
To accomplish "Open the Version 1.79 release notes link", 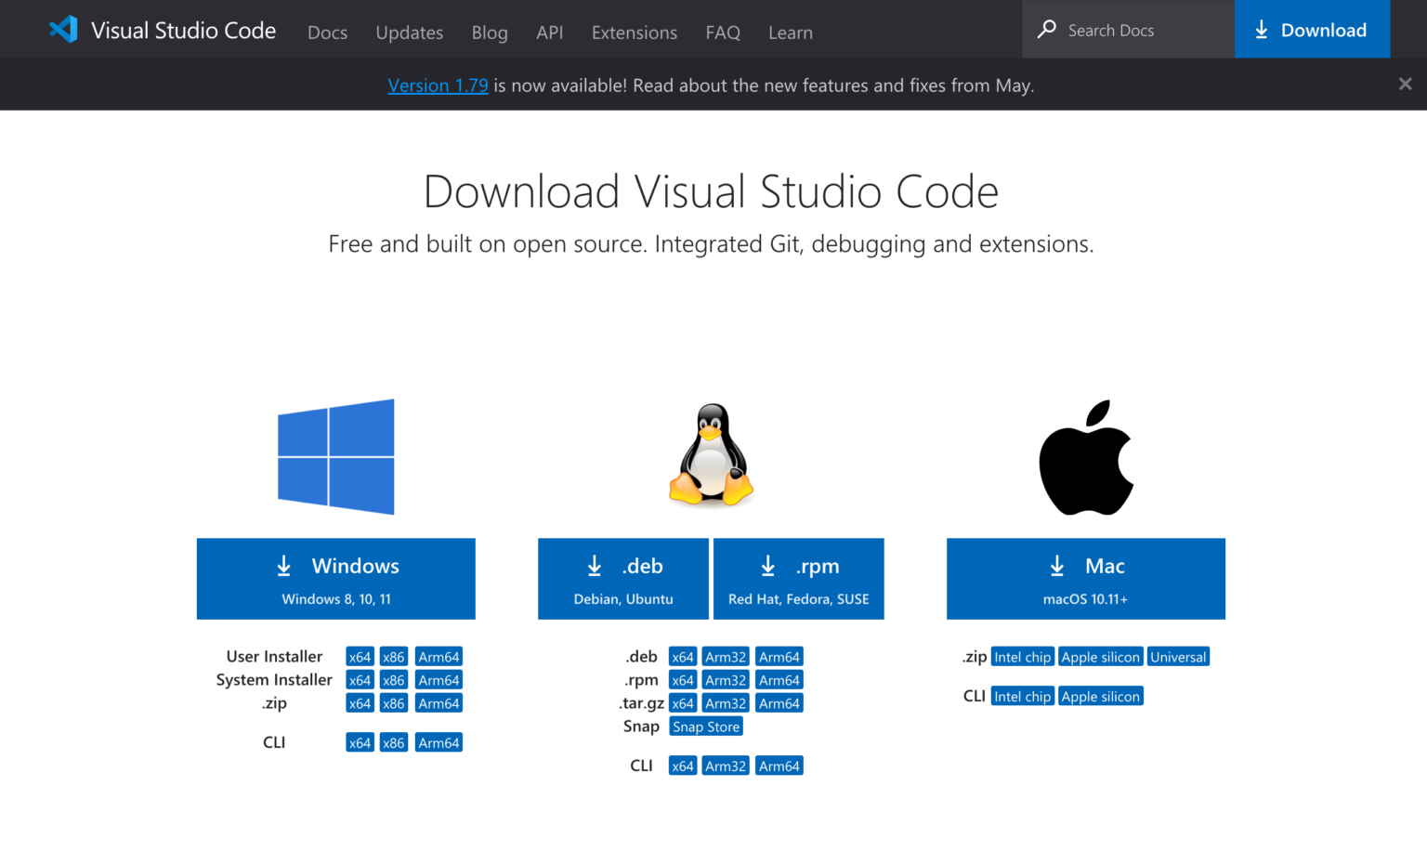I will pos(438,85).
